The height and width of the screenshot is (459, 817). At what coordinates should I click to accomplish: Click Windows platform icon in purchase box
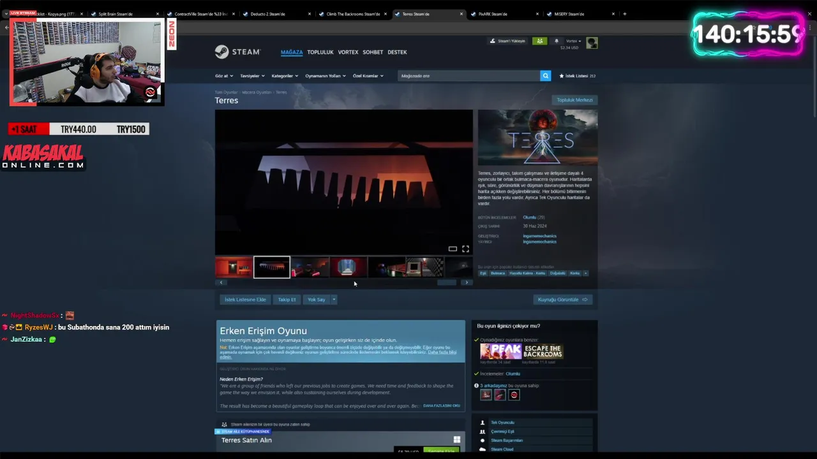[457, 440]
